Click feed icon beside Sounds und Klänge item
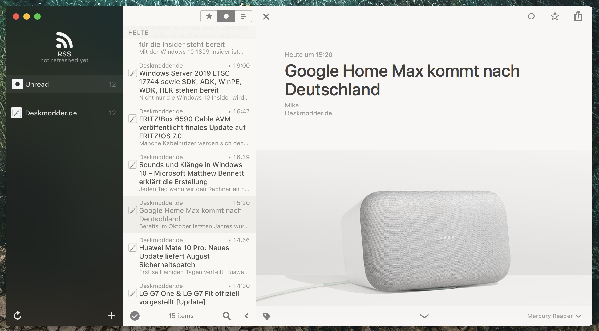This screenshot has width=599, height=331. [x=133, y=164]
